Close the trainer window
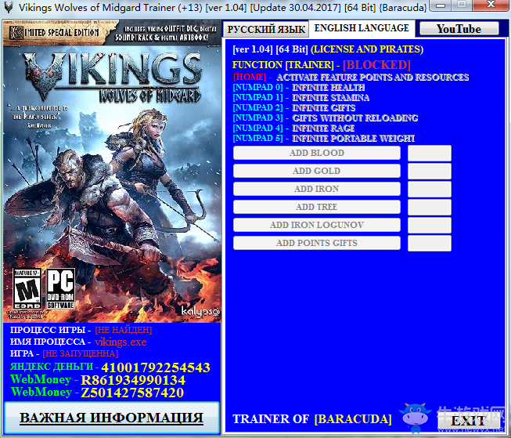Screen dimensions: 511x438 (491, 5)
